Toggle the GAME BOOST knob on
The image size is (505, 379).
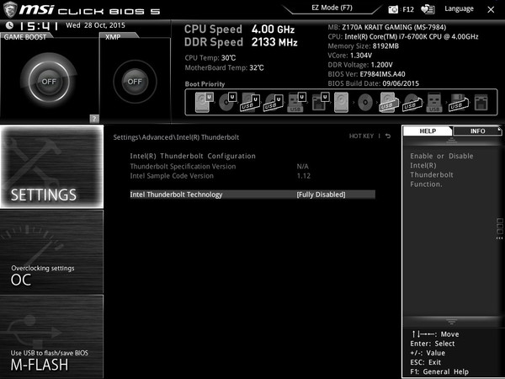[49, 81]
